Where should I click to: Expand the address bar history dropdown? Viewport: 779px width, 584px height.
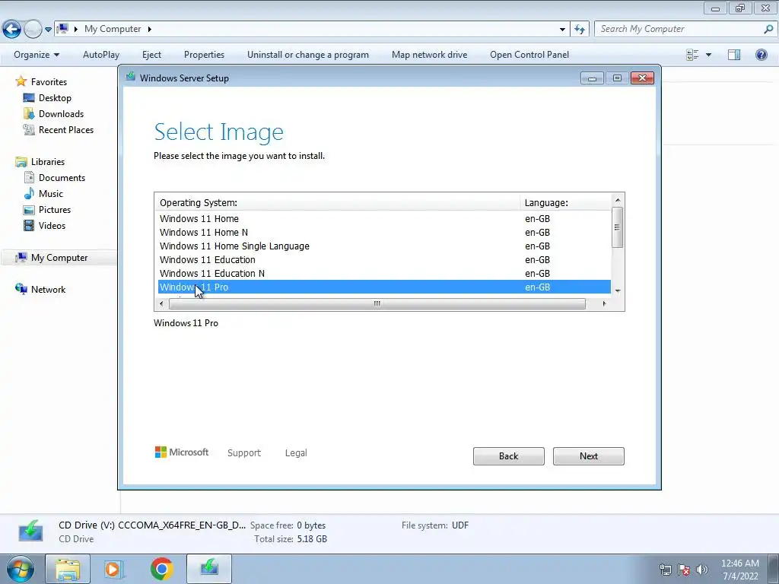pyautogui.click(x=562, y=30)
